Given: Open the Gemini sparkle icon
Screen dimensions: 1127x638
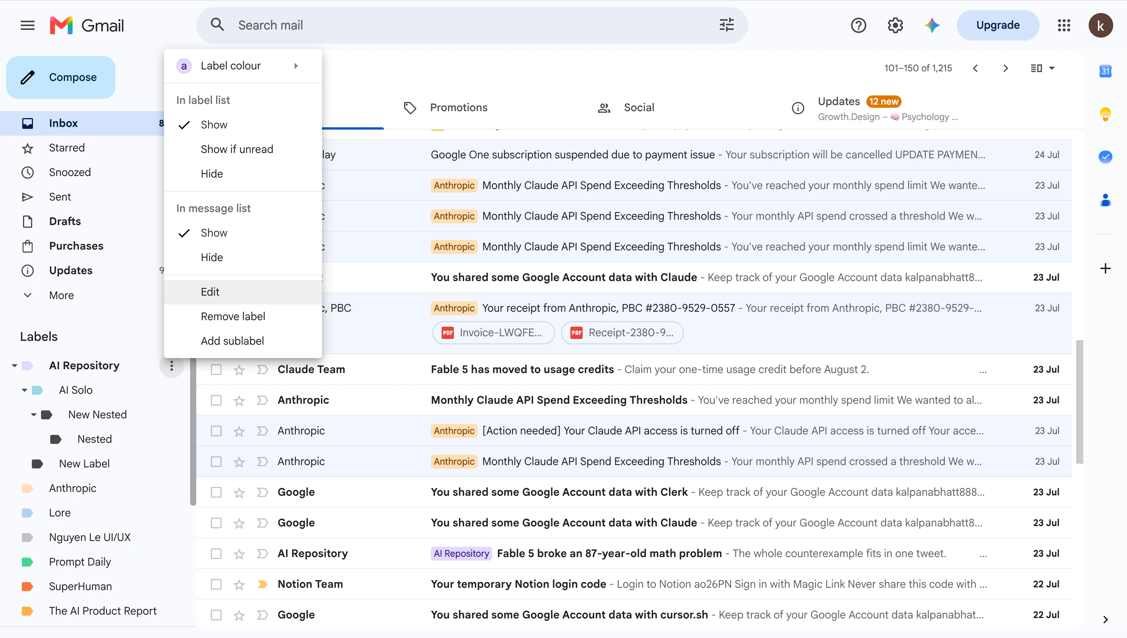Looking at the screenshot, I should point(932,25).
